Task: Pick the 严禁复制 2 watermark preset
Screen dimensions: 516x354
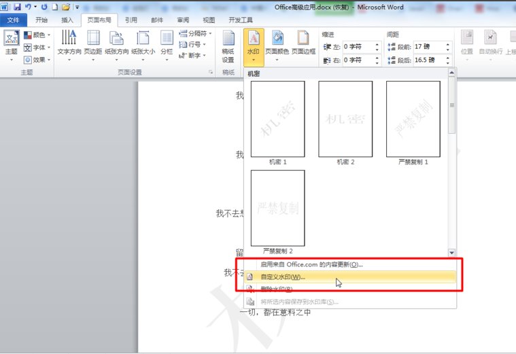Action: tap(277, 208)
